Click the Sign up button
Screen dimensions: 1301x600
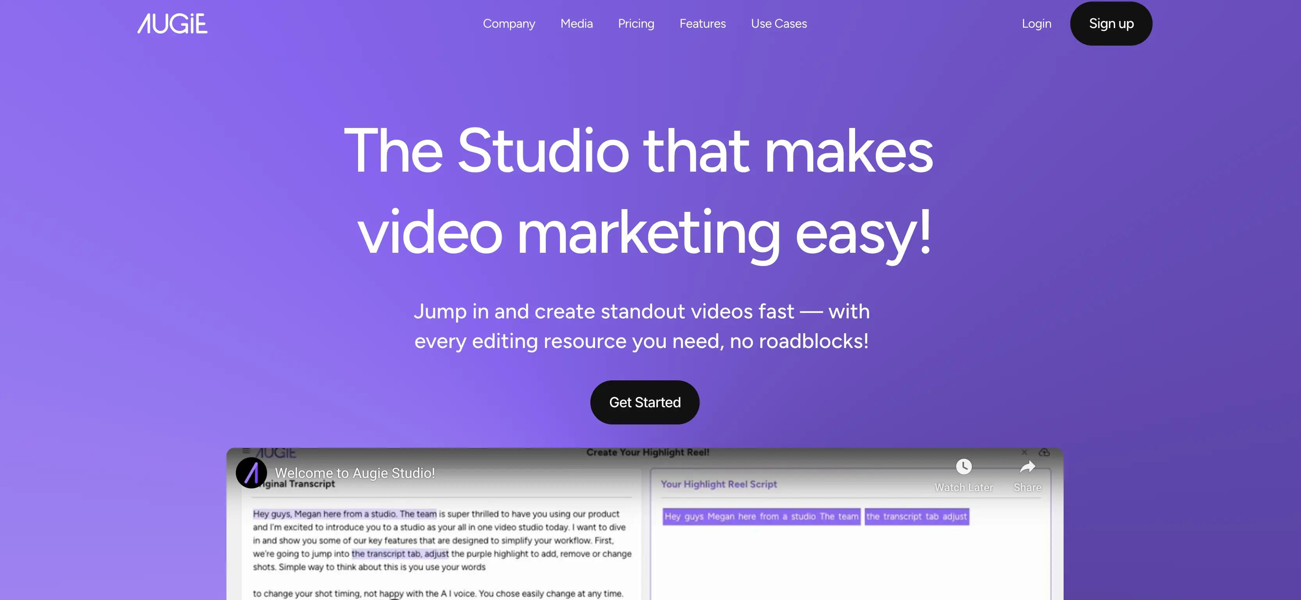1111,23
